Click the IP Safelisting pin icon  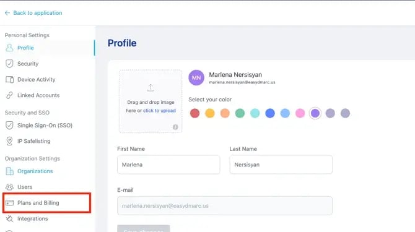pos(9,141)
